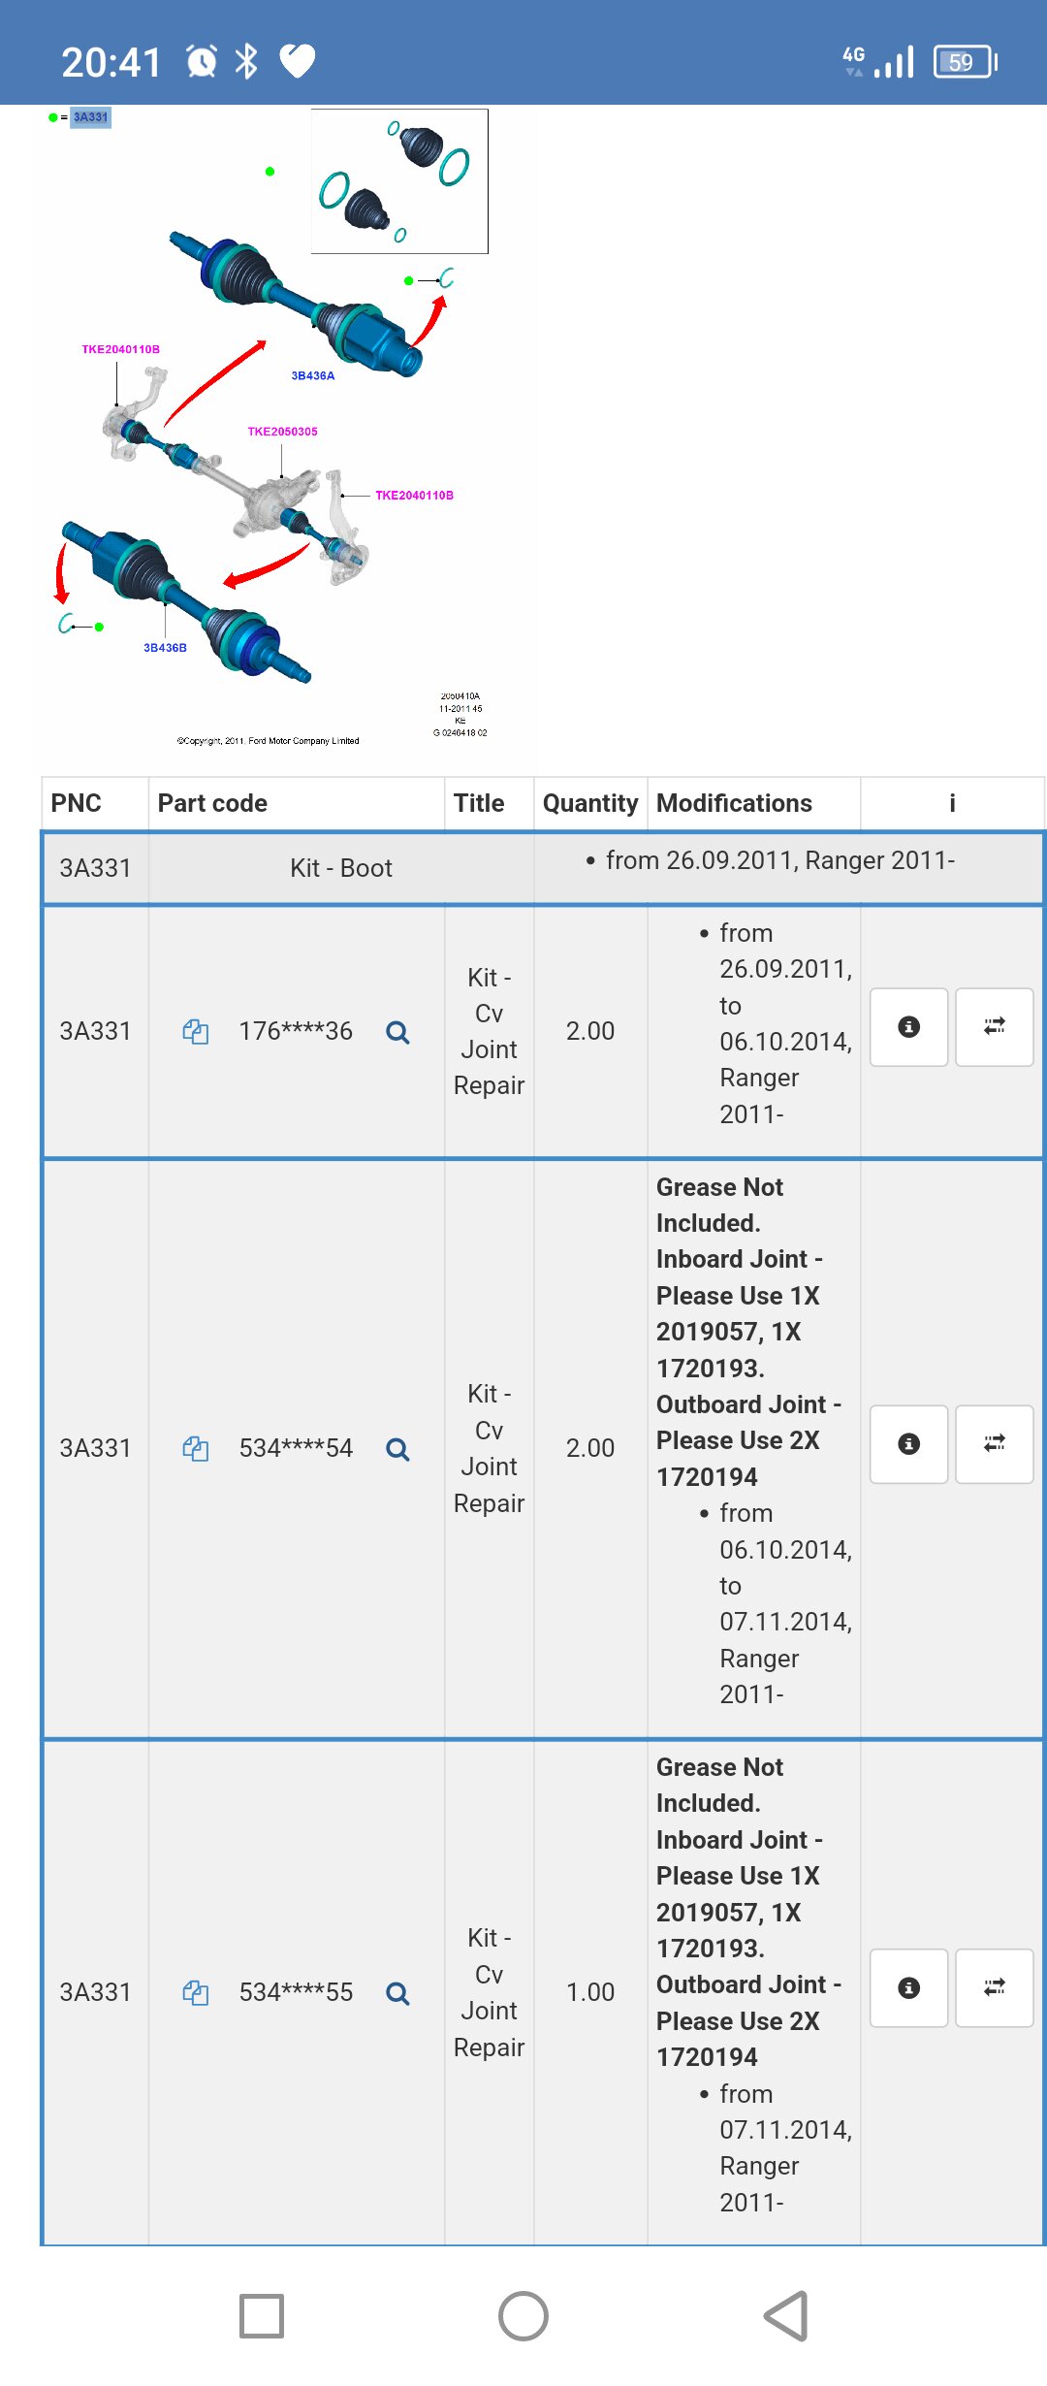Search for part code 534****54
1047x2386 pixels.
coord(397,1449)
